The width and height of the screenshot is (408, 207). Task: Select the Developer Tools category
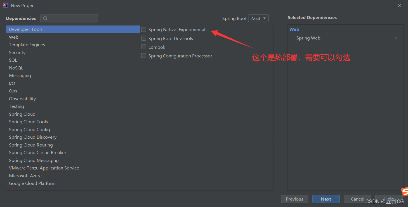click(x=73, y=29)
